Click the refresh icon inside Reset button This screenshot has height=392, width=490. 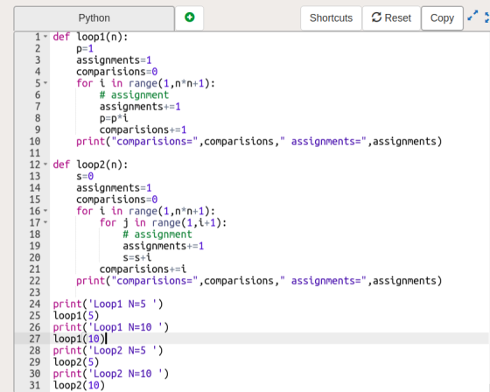click(376, 17)
